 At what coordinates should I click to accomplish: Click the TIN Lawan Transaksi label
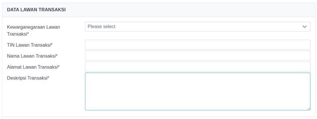(x=30, y=45)
